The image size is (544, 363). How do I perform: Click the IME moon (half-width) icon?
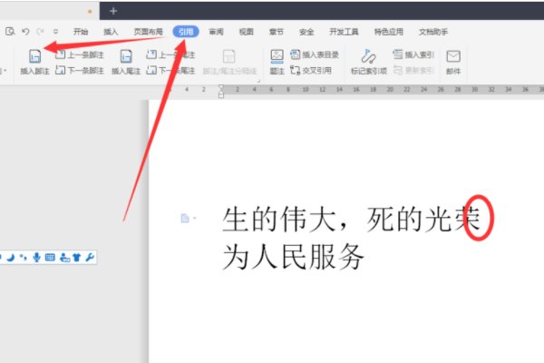[x=11, y=258]
